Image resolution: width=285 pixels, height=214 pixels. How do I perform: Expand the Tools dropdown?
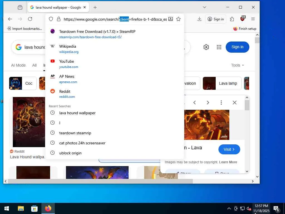click(x=237, y=65)
